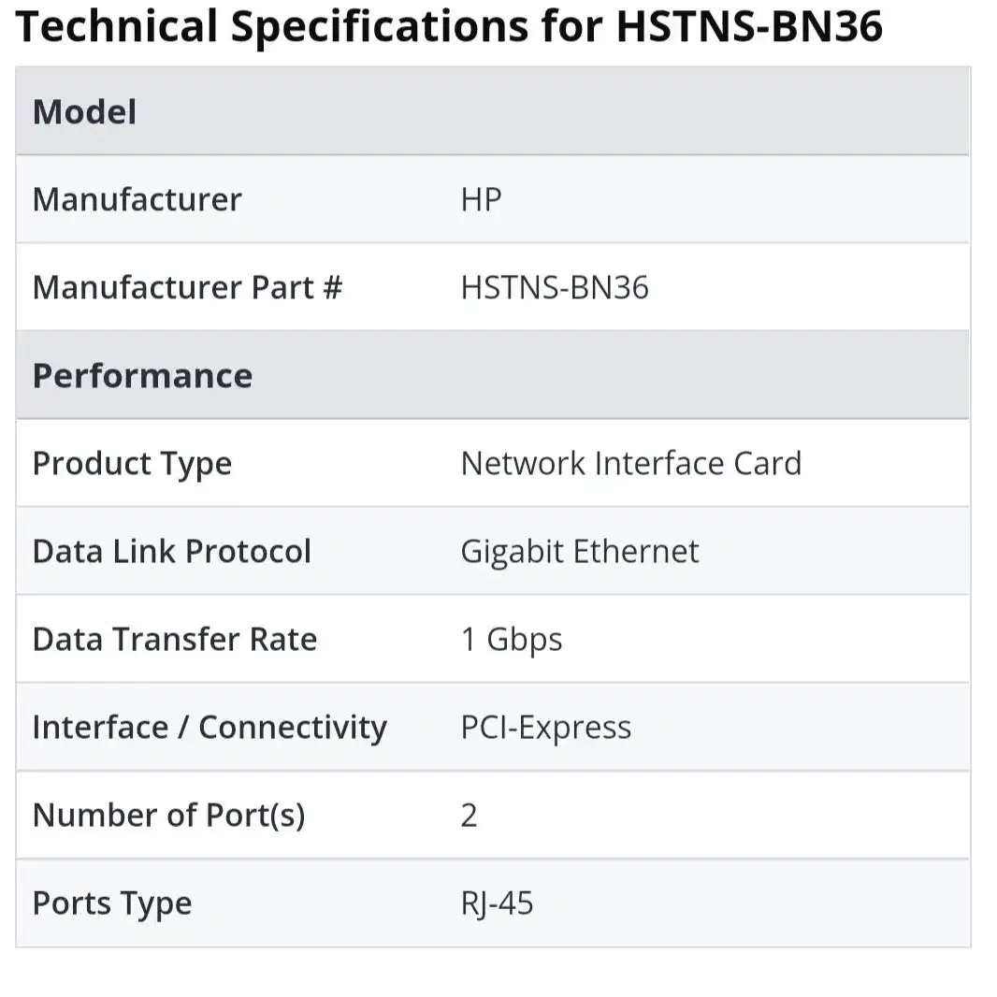Click the Ports Type label
Viewport: 997px width, 997px height.
point(112,903)
